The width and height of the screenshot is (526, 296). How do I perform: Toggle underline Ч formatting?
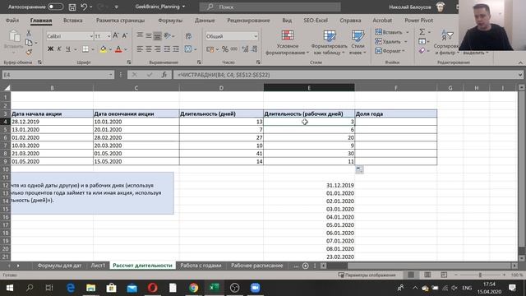point(68,49)
